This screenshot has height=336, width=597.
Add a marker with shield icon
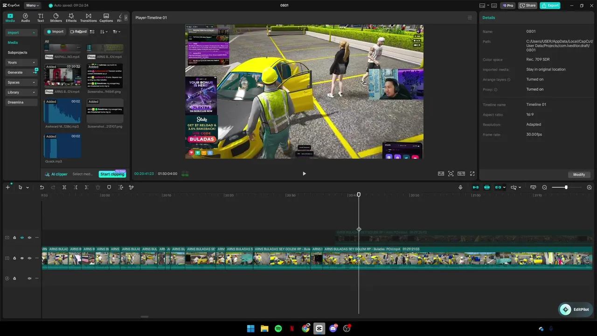(x=109, y=187)
